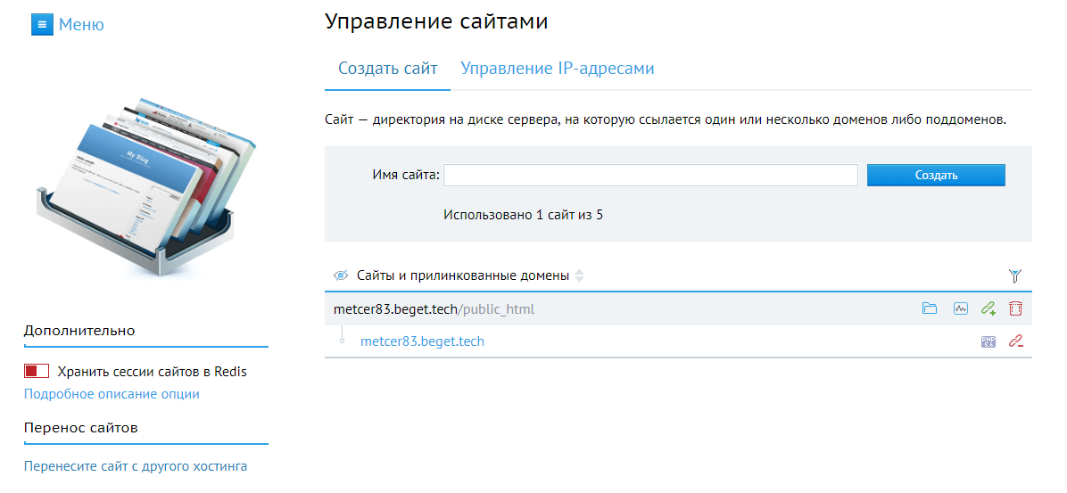Open the site load statistics icon
This screenshot has width=1067, height=493.
pos(960,309)
